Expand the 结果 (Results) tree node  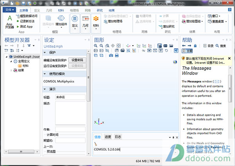point(11,70)
